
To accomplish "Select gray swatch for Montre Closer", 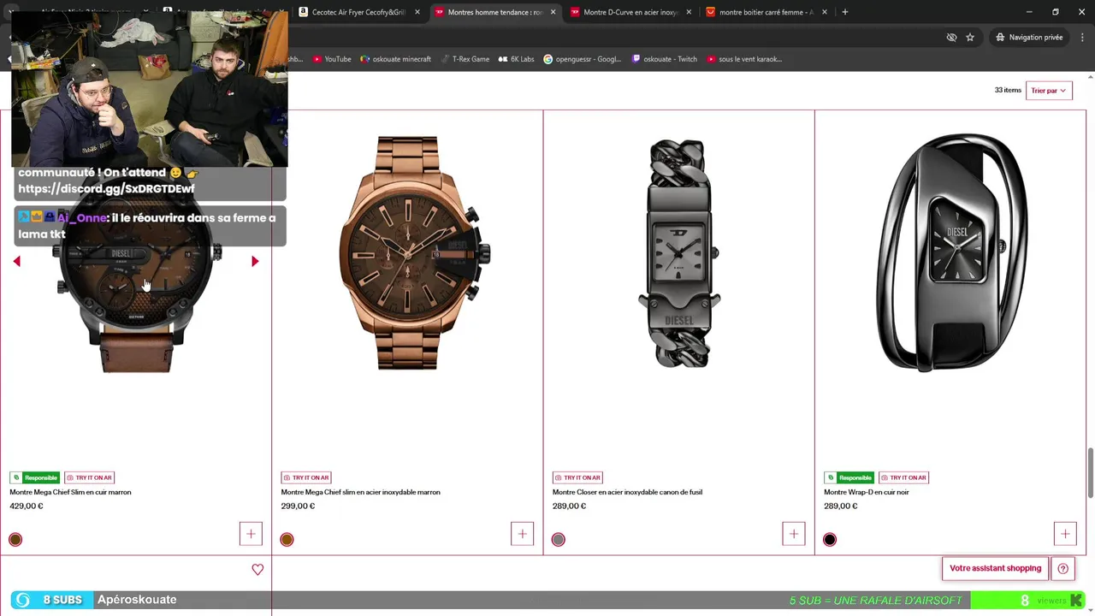I will click(558, 539).
